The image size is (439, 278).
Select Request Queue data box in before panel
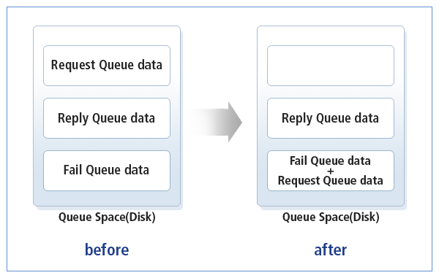pos(107,66)
